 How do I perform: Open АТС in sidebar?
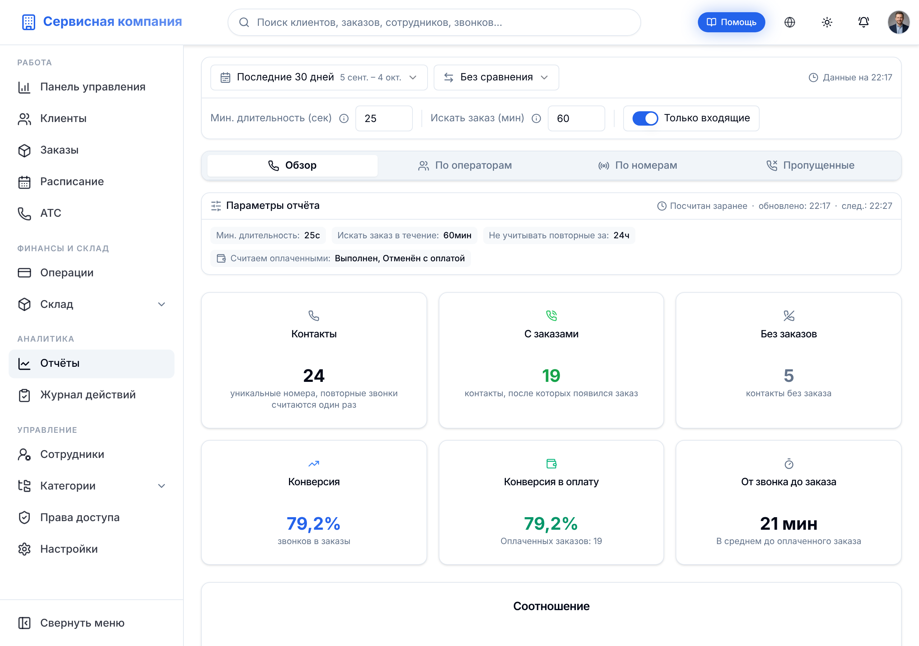click(91, 213)
